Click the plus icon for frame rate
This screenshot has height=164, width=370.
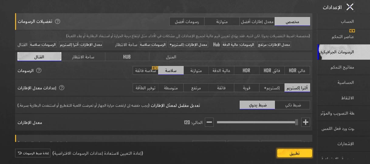[306, 122]
